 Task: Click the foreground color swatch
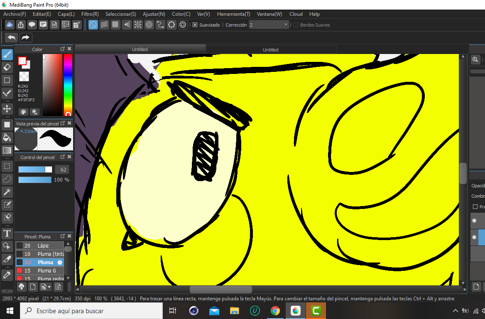click(22, 61)
